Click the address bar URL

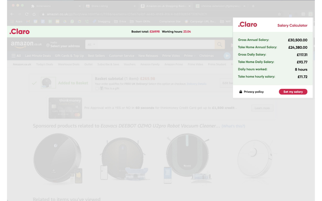127,14
